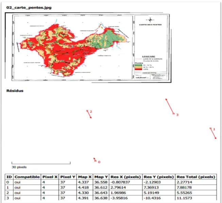The height and width of the screenshot is (203, 222).
Task: Click Res Total value 11.1573
Action: click(184, 198)
